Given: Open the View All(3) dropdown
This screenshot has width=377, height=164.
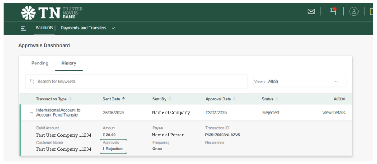Looking at the screenshot, I should [x=299, y=82].
